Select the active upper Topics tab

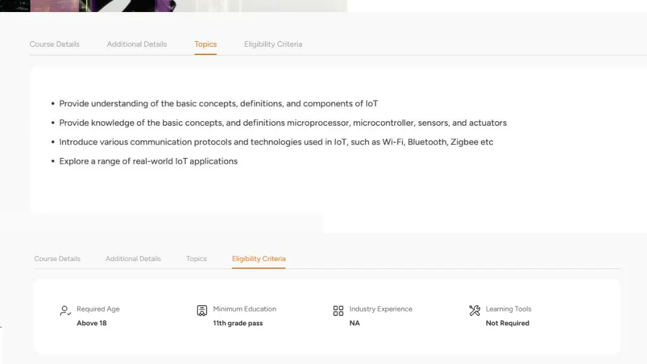coord(205,44)
